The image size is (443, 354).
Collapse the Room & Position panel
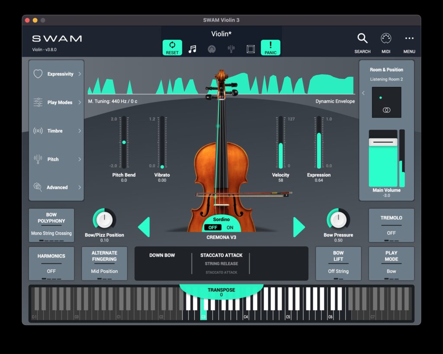tap(364, 93)
